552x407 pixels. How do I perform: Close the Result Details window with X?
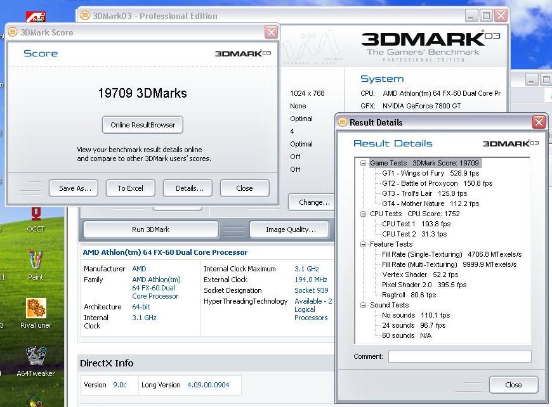point(539,122)
